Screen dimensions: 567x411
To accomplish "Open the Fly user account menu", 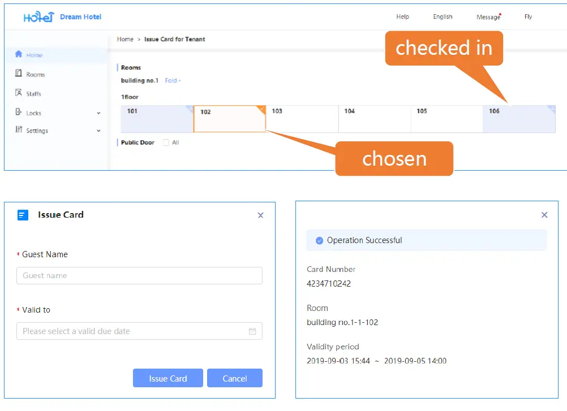I will coord(528,16).
